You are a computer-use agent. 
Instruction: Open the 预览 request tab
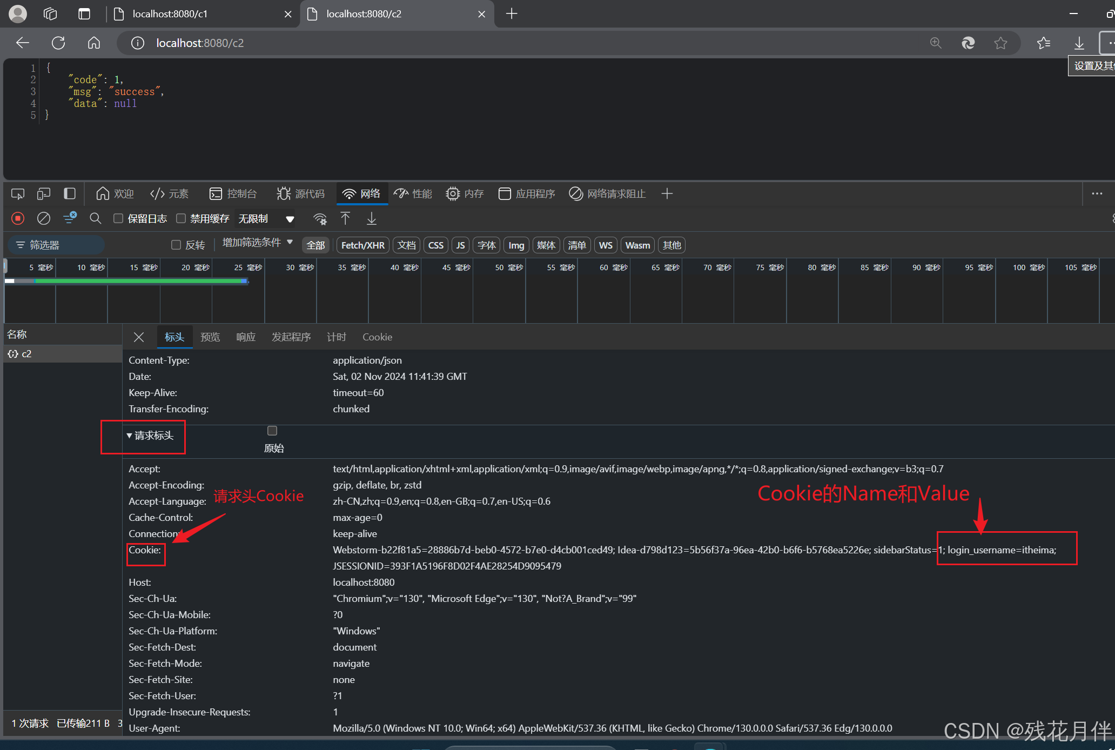click(x=210, y=337)
